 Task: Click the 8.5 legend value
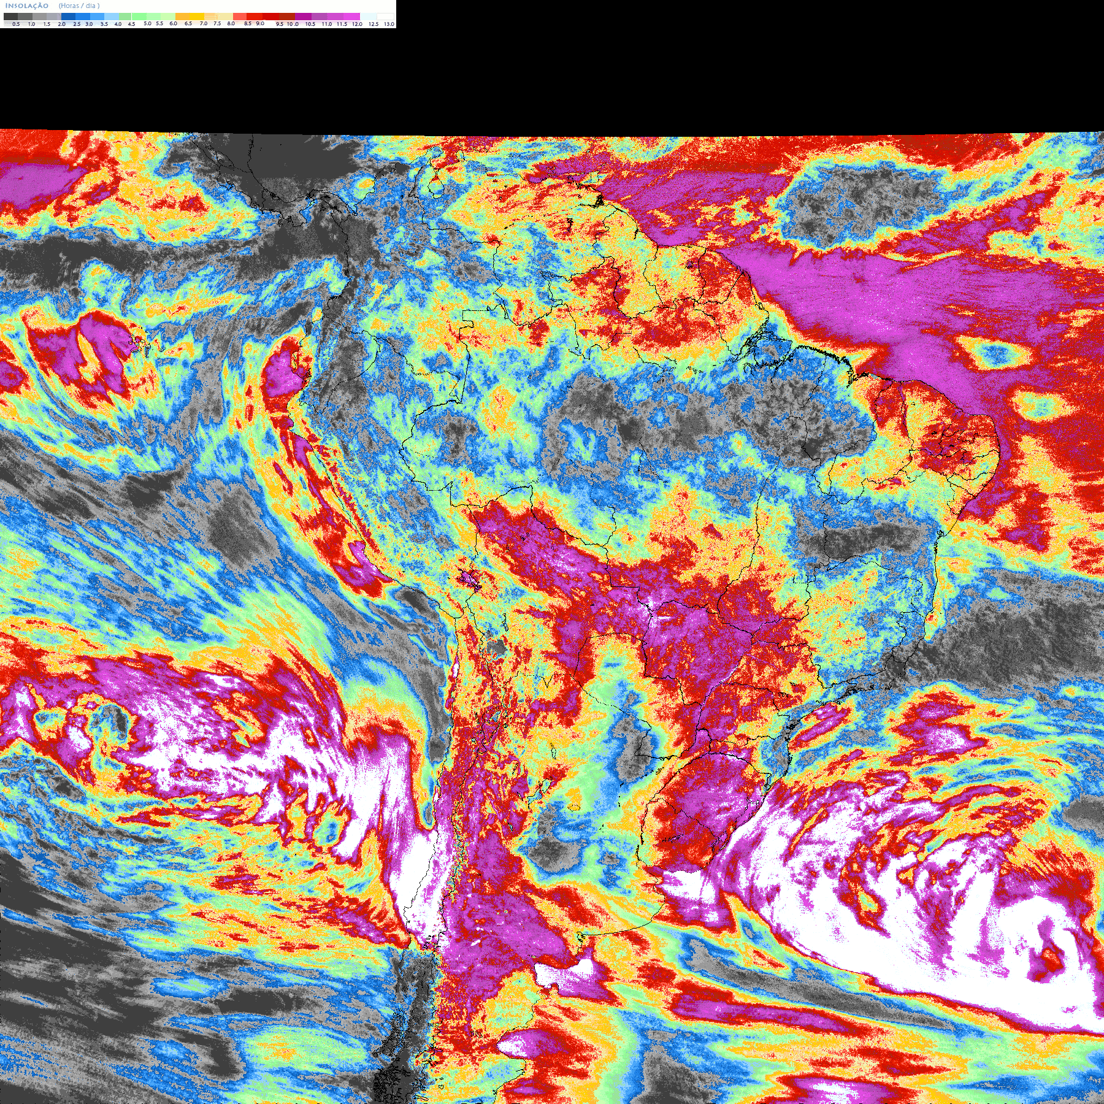(x=248, y=23)
